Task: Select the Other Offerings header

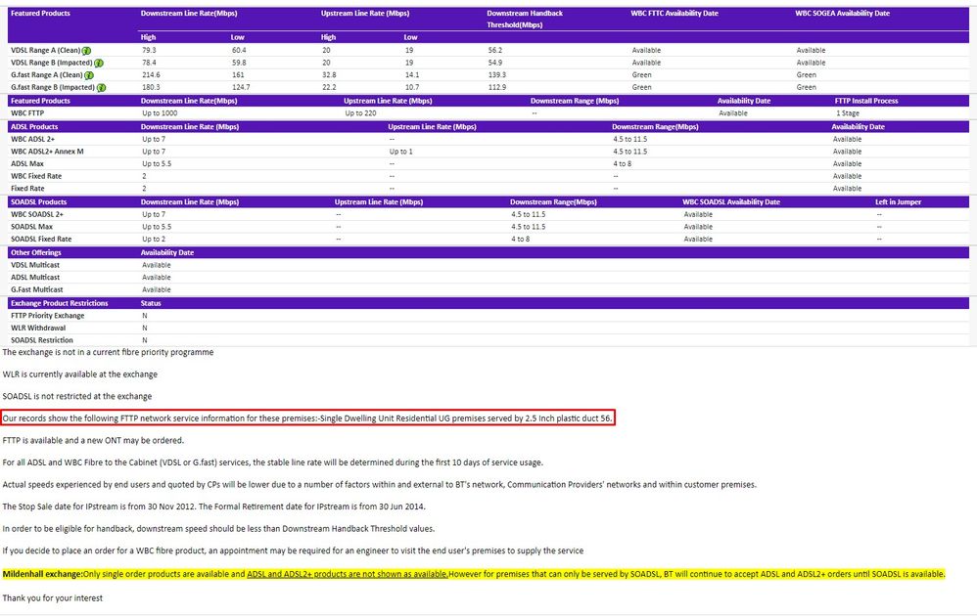Action: pyautogui.click(x=35, y=252)
